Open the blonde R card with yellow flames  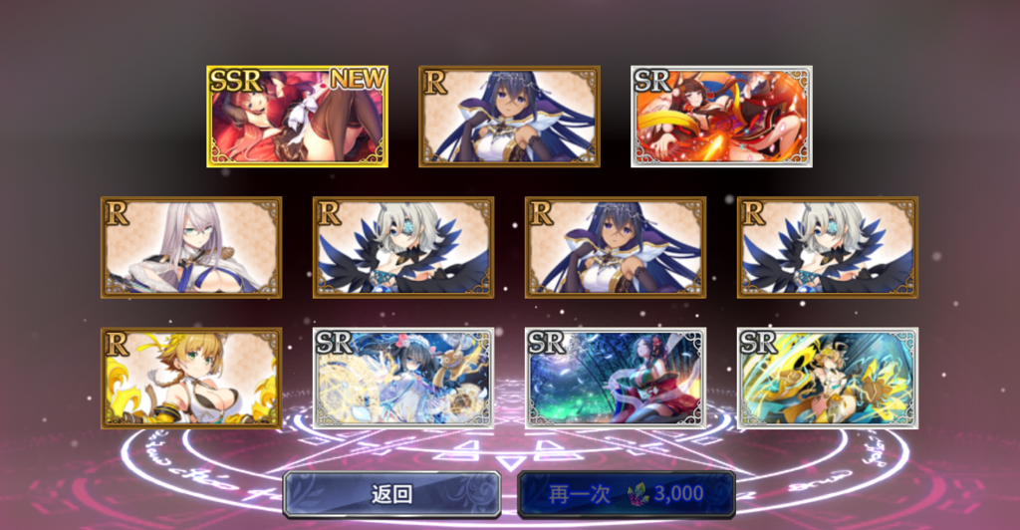point(191,379)
